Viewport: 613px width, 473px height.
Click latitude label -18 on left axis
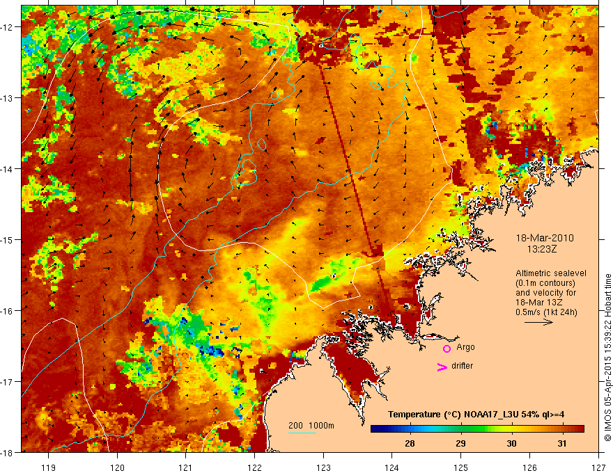7,452
